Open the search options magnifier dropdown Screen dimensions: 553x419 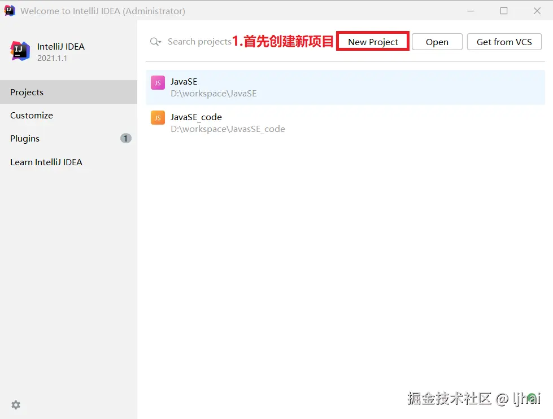155,42
